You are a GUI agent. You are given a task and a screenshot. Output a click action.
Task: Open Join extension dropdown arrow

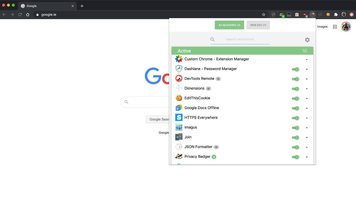pos(307,138)
